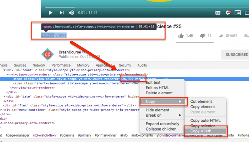
Task: Open the Performance tab
Action: click(61, 65)
